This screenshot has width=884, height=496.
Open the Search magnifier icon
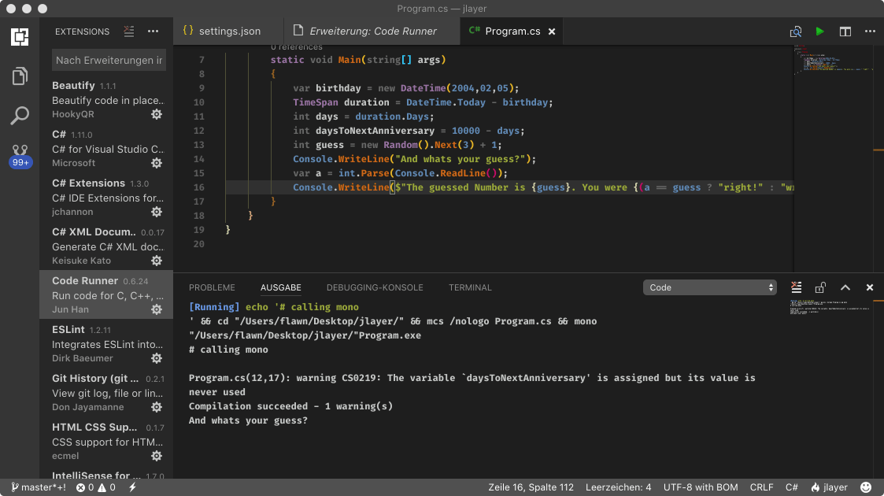tap(20, 116)
